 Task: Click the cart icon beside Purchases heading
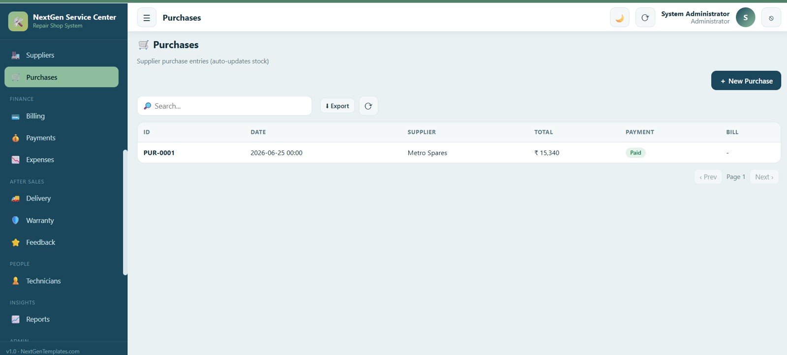coord(144,45)
